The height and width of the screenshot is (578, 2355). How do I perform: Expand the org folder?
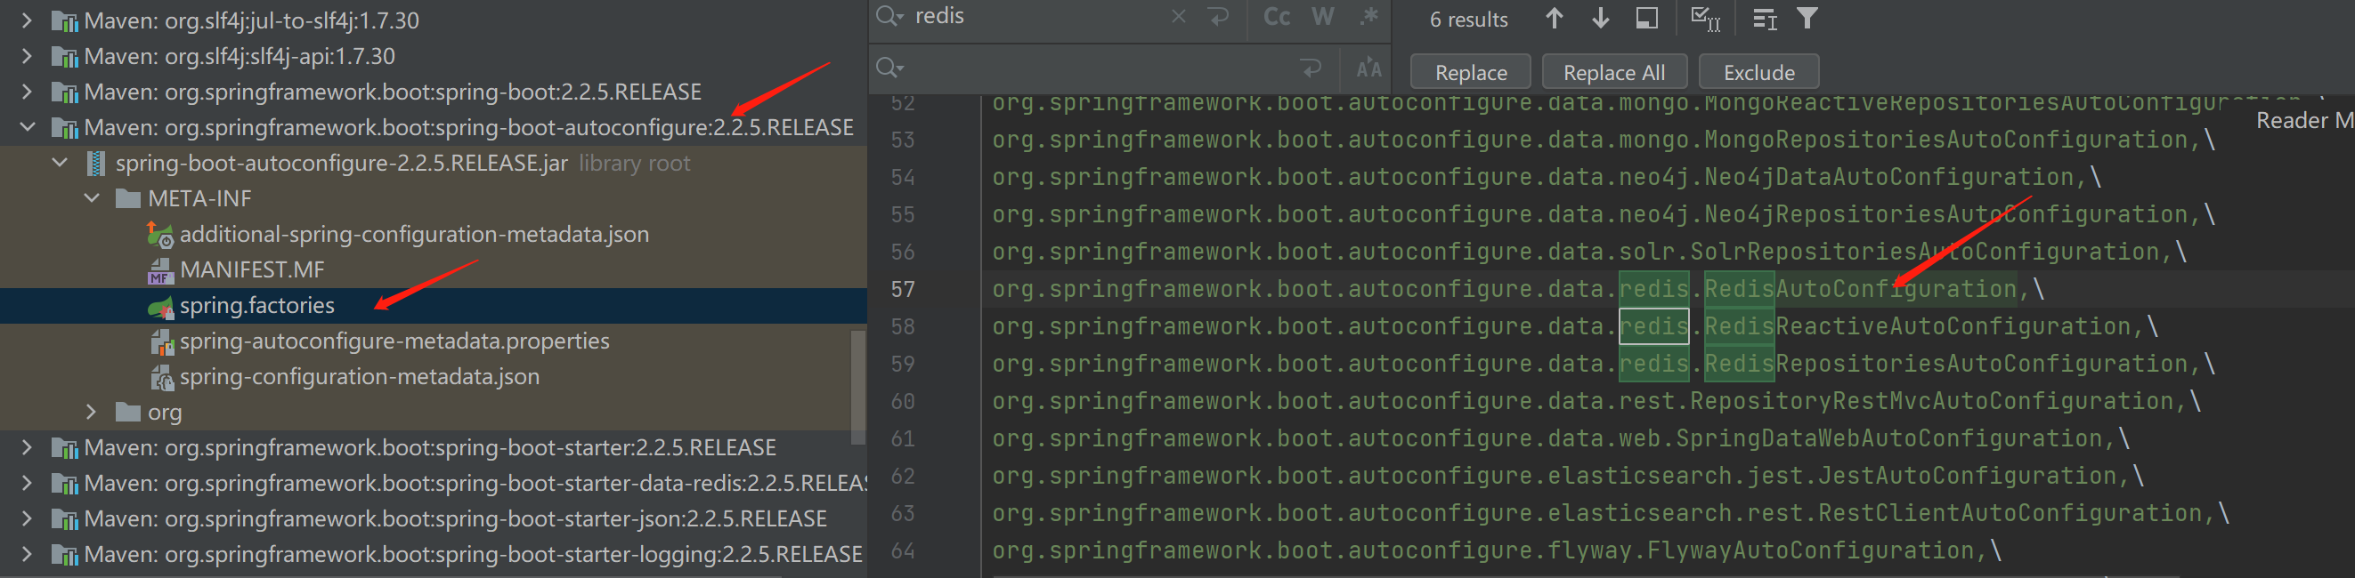[x=93, y=412]
